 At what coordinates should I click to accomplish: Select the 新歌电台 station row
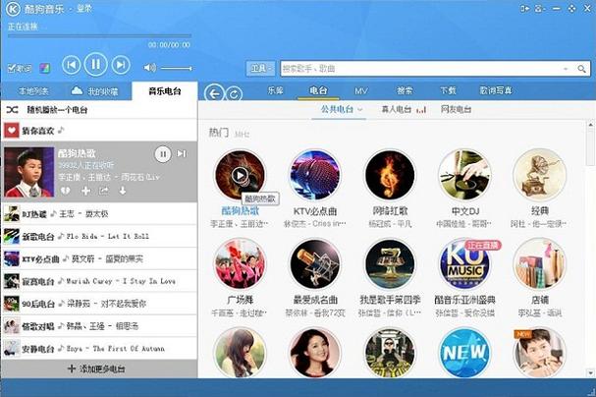pos(99,237)
